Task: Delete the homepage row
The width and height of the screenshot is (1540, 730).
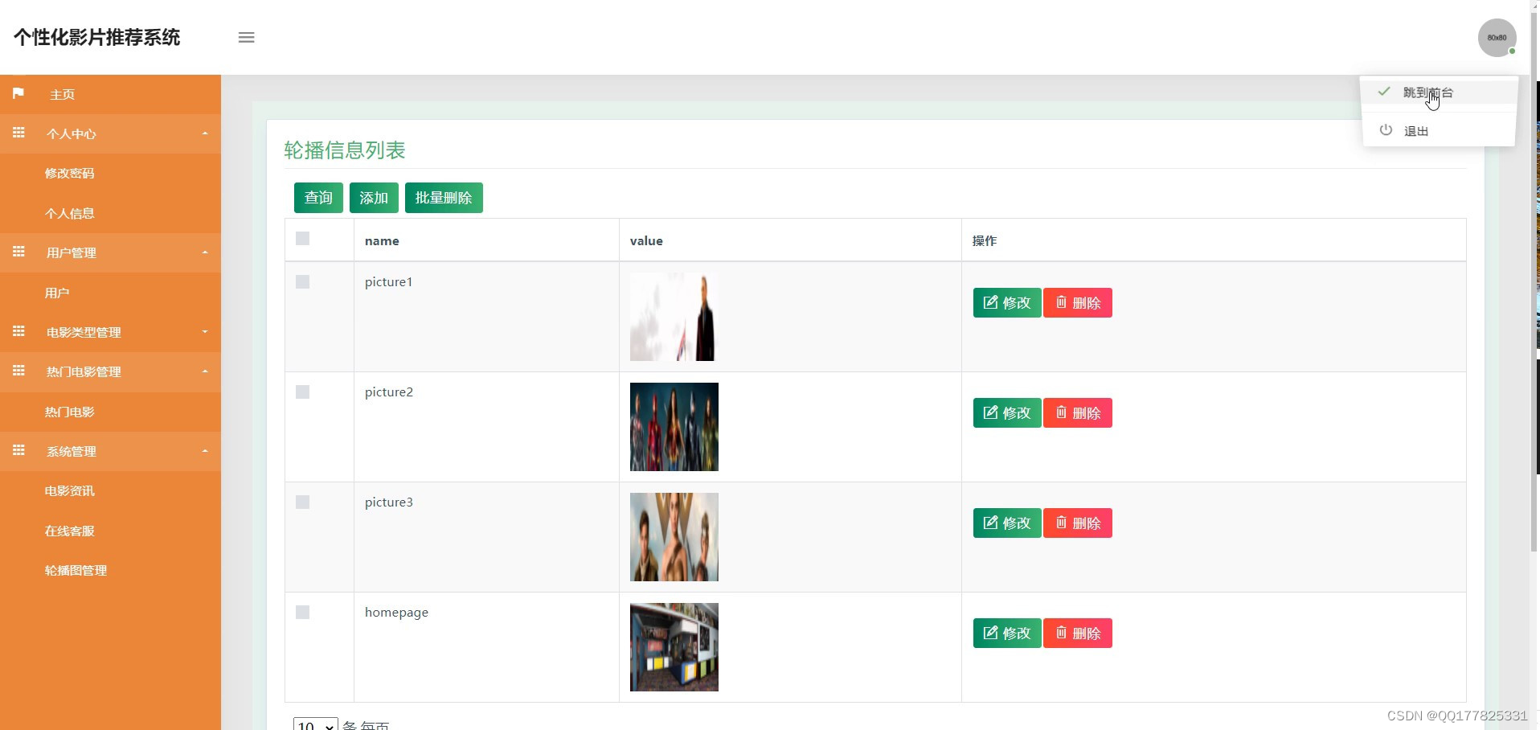Action: 1078,634
